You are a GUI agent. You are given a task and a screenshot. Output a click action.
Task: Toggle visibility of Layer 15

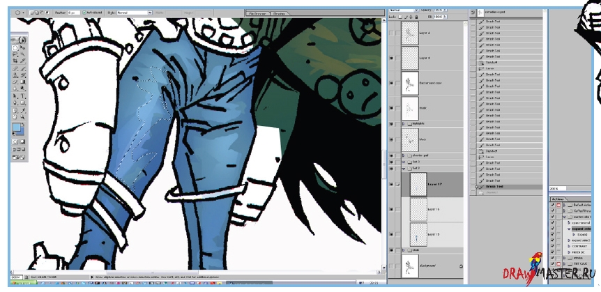pos(391,234)
